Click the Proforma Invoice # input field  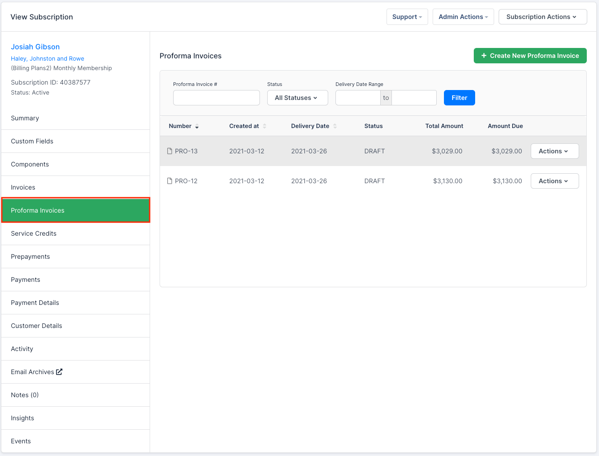pyautogui.click(x=216, y=98)
